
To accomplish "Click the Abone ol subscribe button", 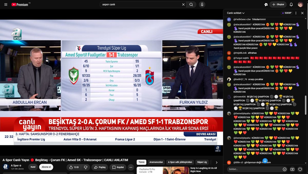I will point(46,167).
